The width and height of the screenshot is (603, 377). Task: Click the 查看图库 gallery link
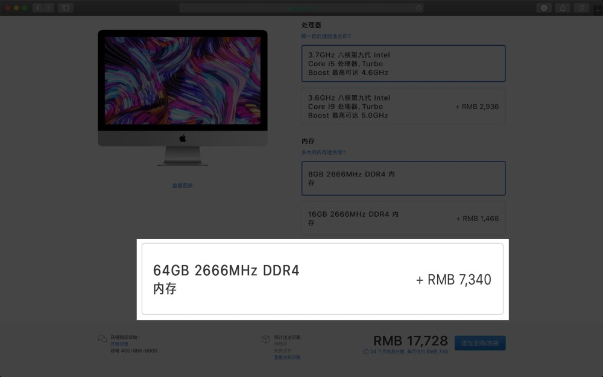pos(182,185)
